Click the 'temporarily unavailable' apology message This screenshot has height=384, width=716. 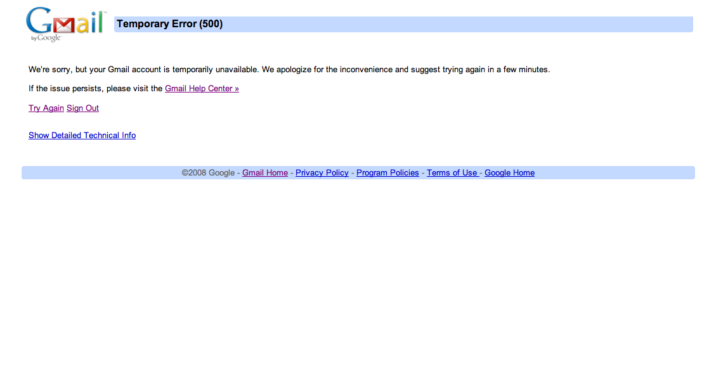(289, 70)
